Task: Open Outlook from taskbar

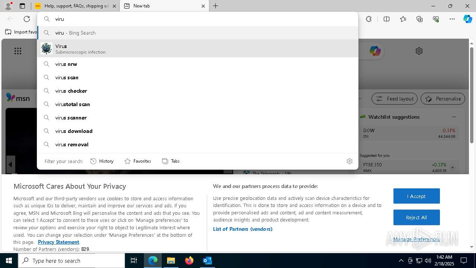Action: tap(207, 261)
